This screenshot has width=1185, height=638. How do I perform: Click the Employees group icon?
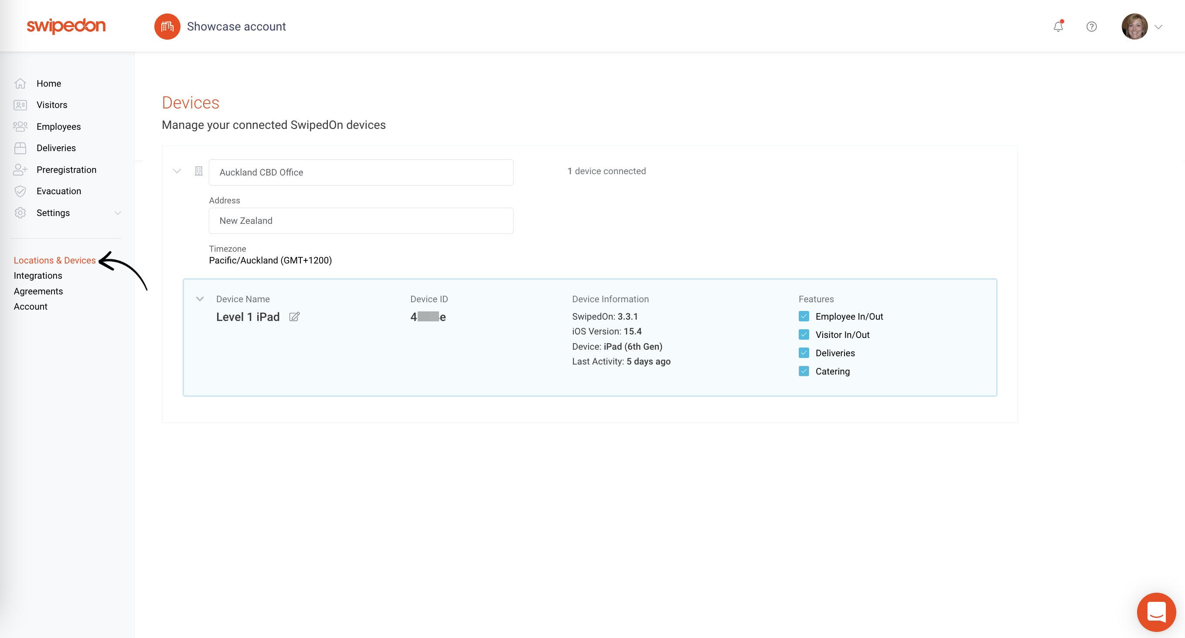point(20,126)
